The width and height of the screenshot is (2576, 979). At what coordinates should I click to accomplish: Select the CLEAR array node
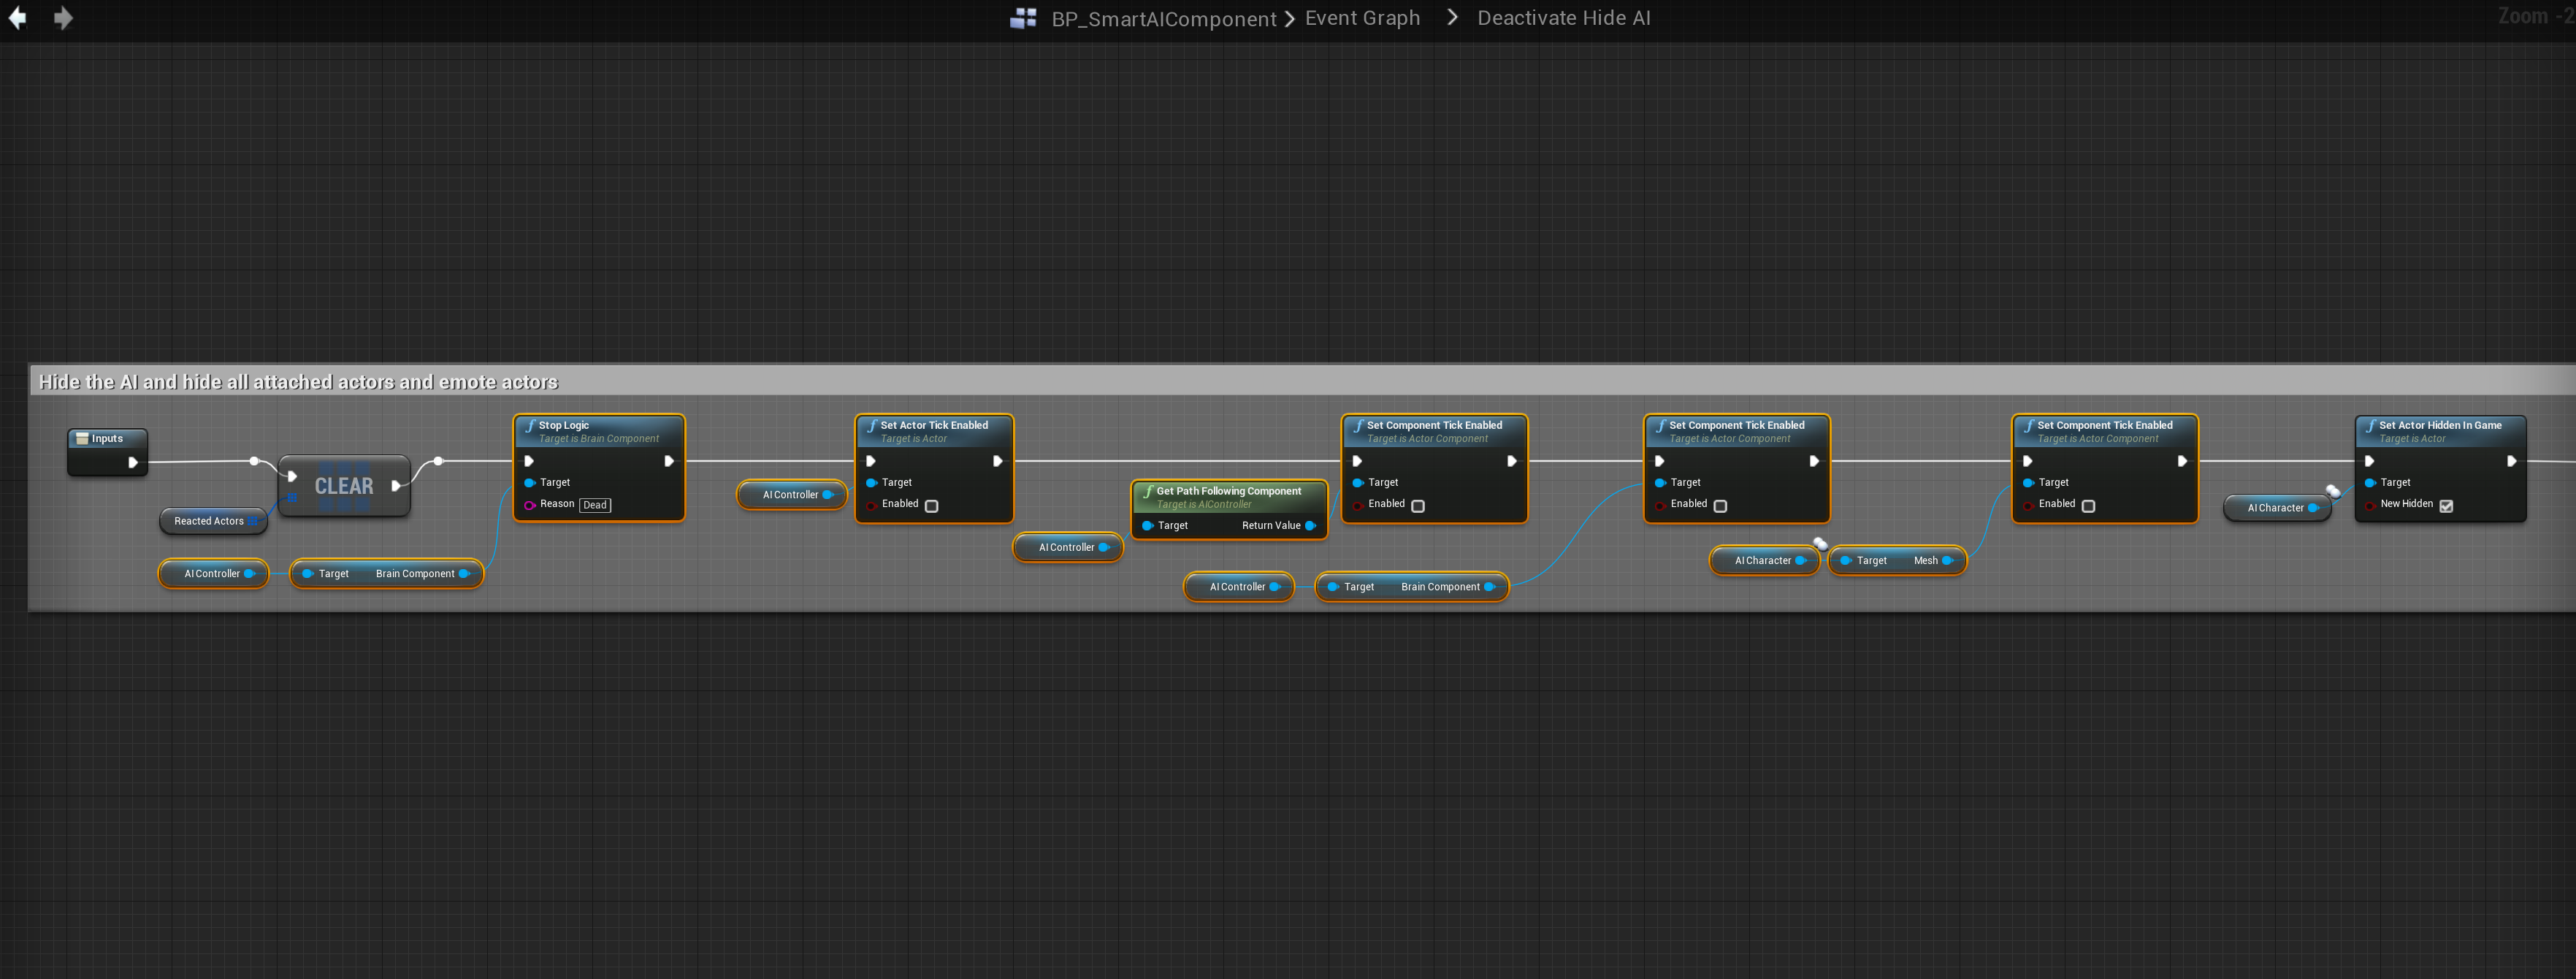coord(344,486)
